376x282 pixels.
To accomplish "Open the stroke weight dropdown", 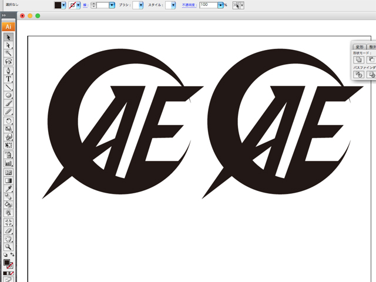I will pos(112,5).
